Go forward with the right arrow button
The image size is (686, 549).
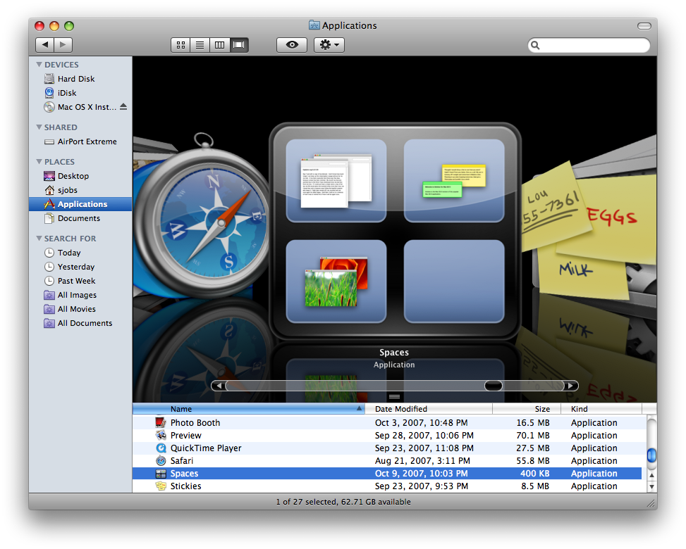pos(63,44)
